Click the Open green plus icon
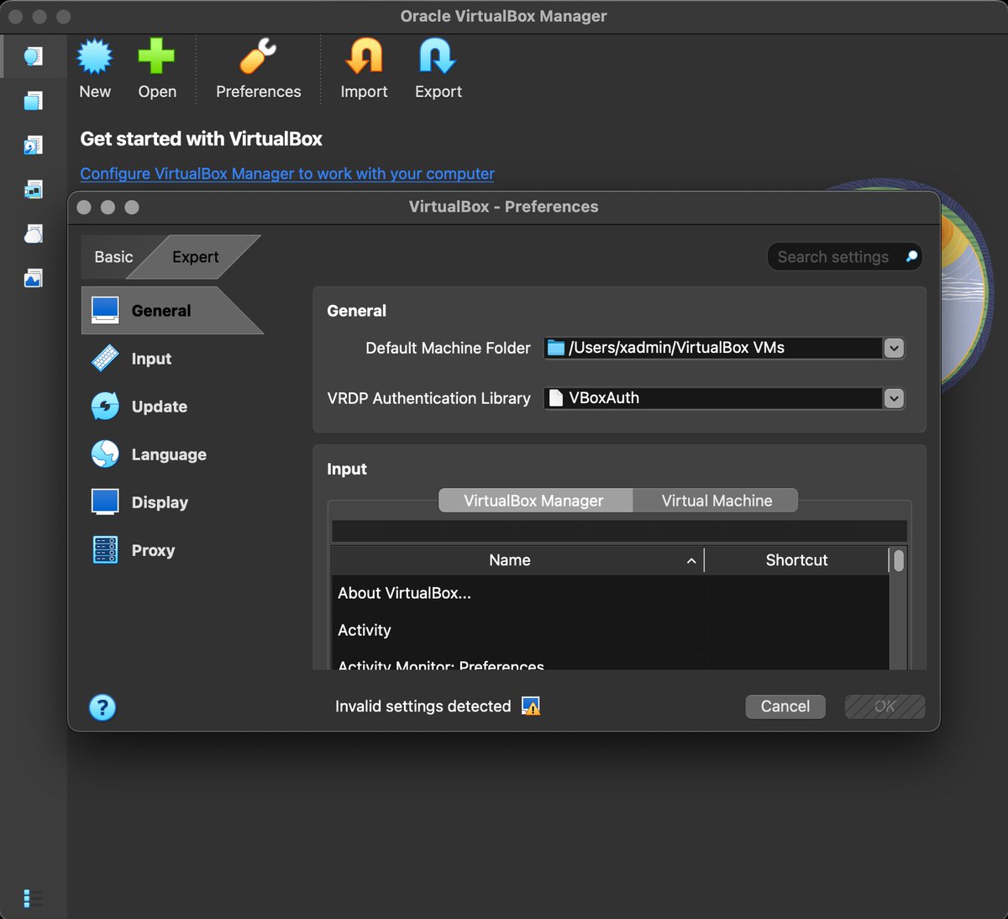1008x919 pixels. point(157,56)
